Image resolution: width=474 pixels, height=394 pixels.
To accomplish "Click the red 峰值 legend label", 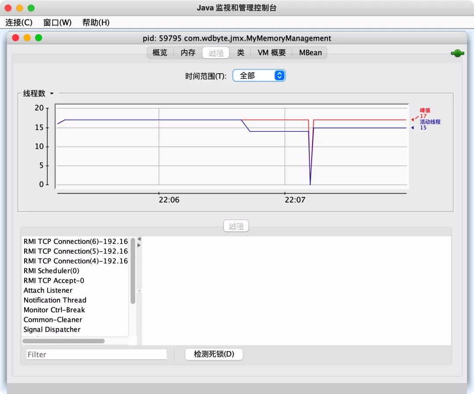I will click(425, 110).
